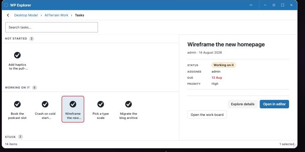Toggle fullscreen with the expand icon
This screenshot has height=152, width=305.
pyautogui.click(x=283, y=5)
